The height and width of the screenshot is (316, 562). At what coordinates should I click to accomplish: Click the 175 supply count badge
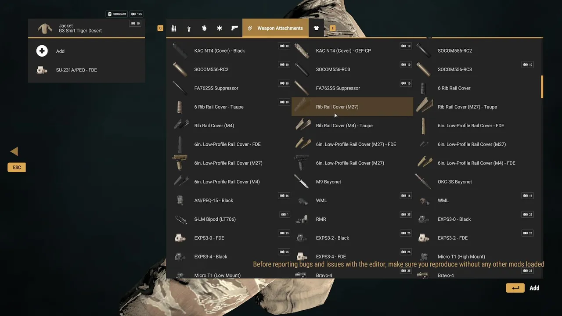click(x=137, y=14)
